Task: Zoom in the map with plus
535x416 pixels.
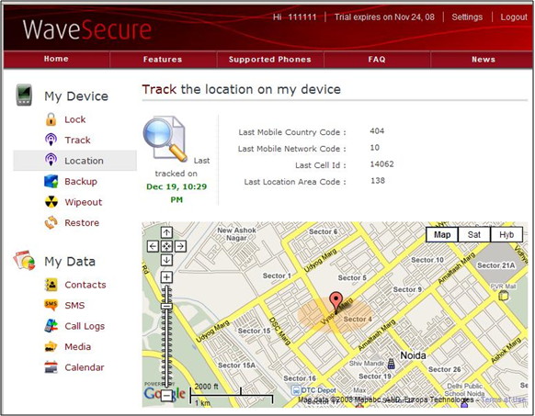Action: [166, 277]
